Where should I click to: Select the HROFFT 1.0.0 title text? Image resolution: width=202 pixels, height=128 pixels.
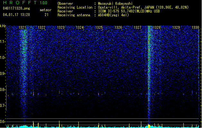point(25,3)
